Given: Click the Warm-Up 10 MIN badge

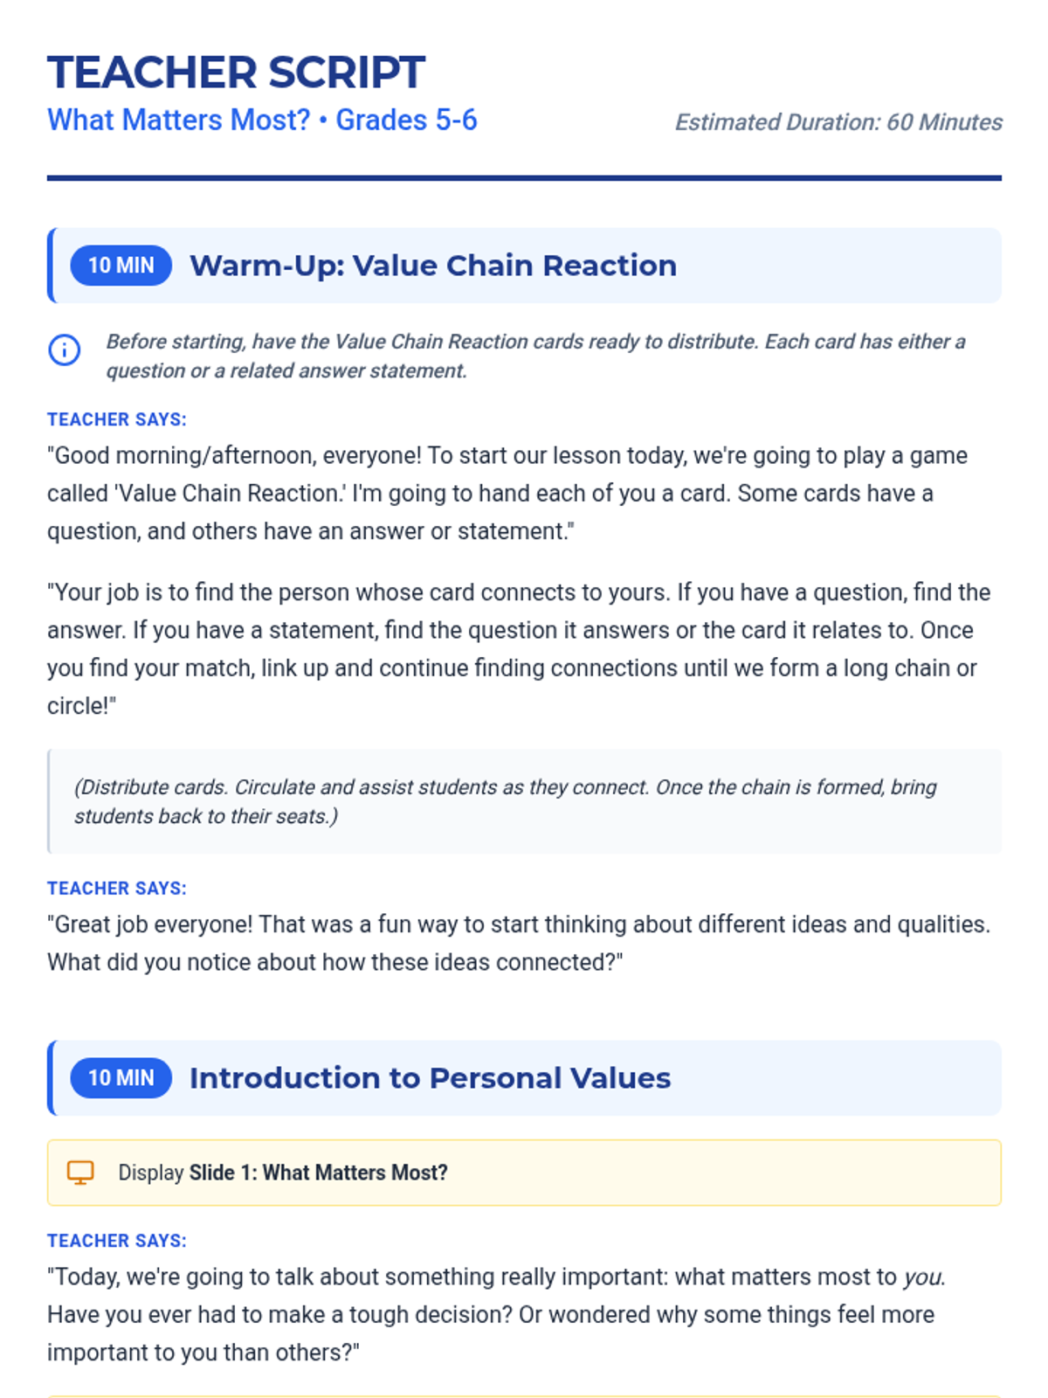Looking at the screenshot, I should (x=121, y=266).
